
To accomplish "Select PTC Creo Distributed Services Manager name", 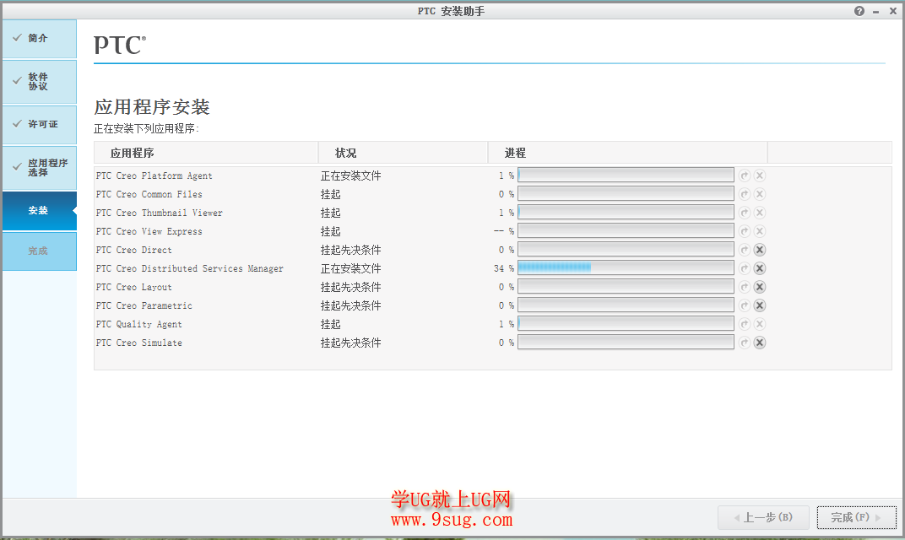I will (189, 268).
